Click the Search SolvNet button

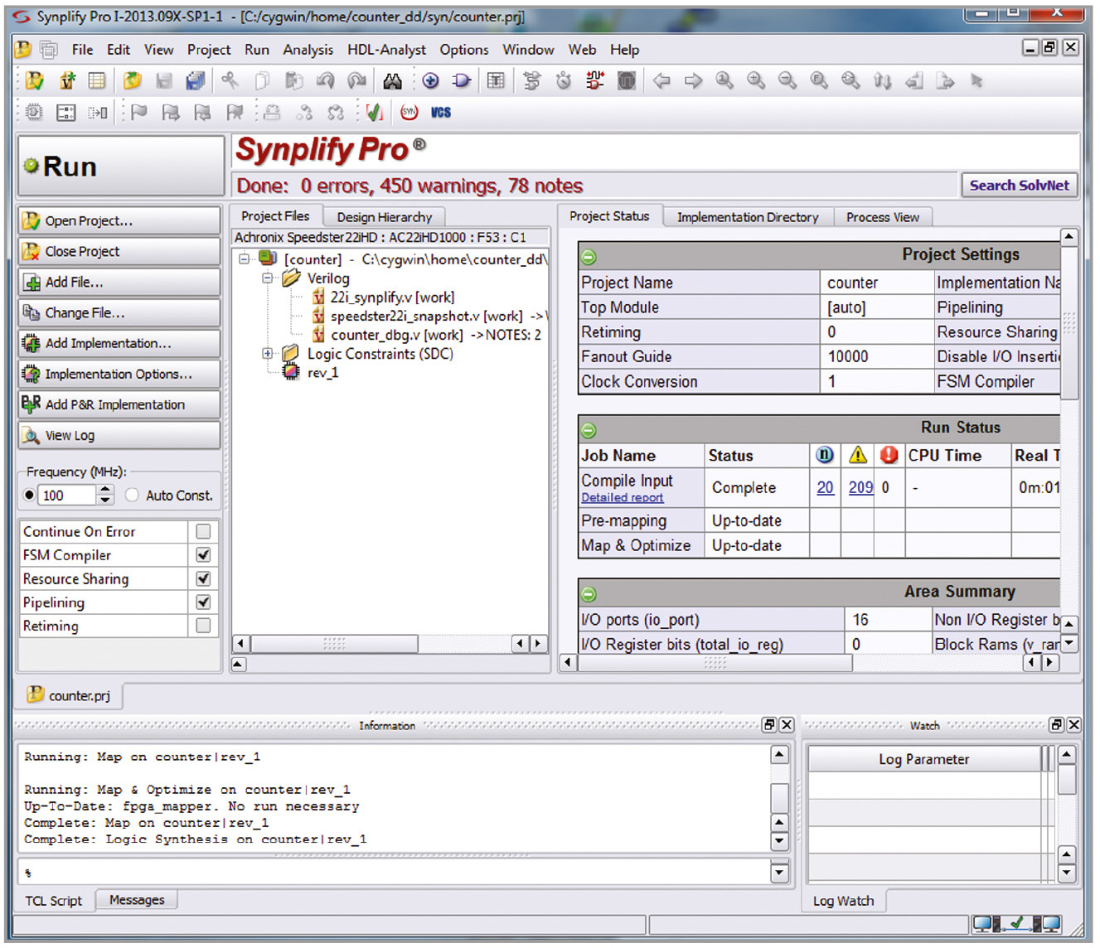pyautogui.click(x=1019, y=185)
